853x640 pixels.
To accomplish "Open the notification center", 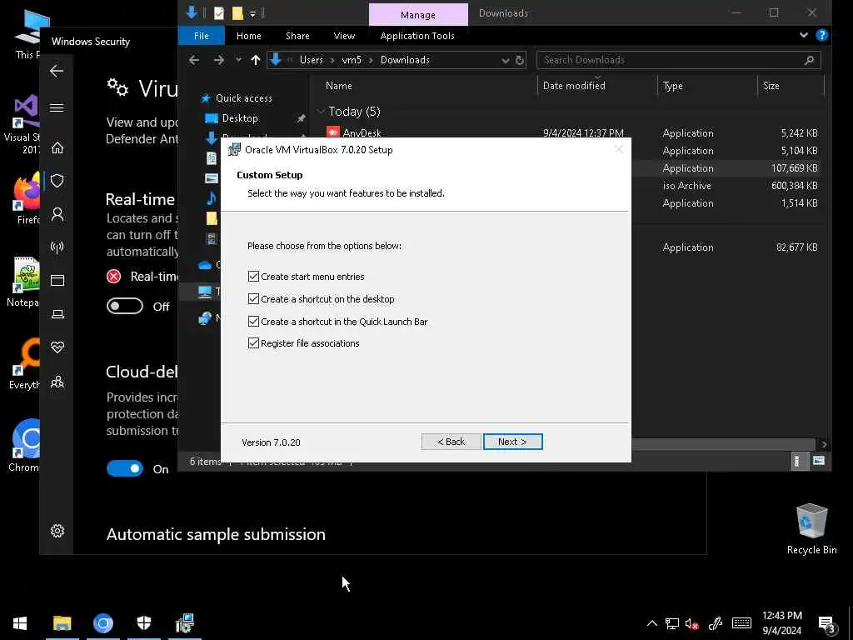I will 826,624.
